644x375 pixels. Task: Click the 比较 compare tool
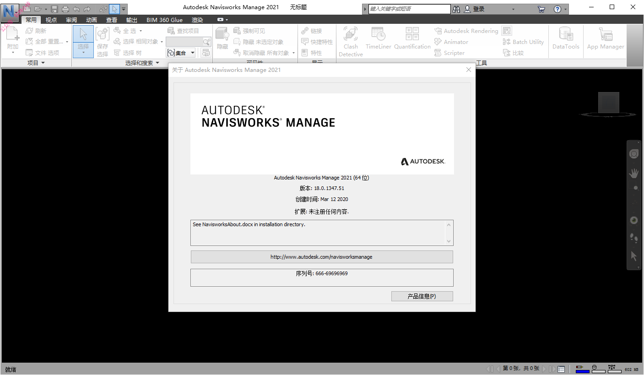[513, 53]
